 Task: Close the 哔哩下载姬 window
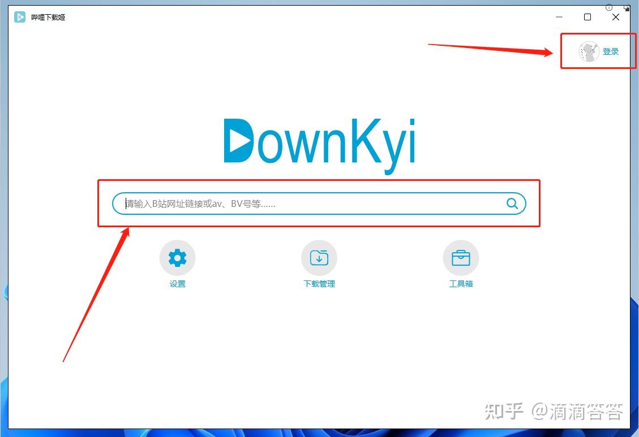pos(616,17)
